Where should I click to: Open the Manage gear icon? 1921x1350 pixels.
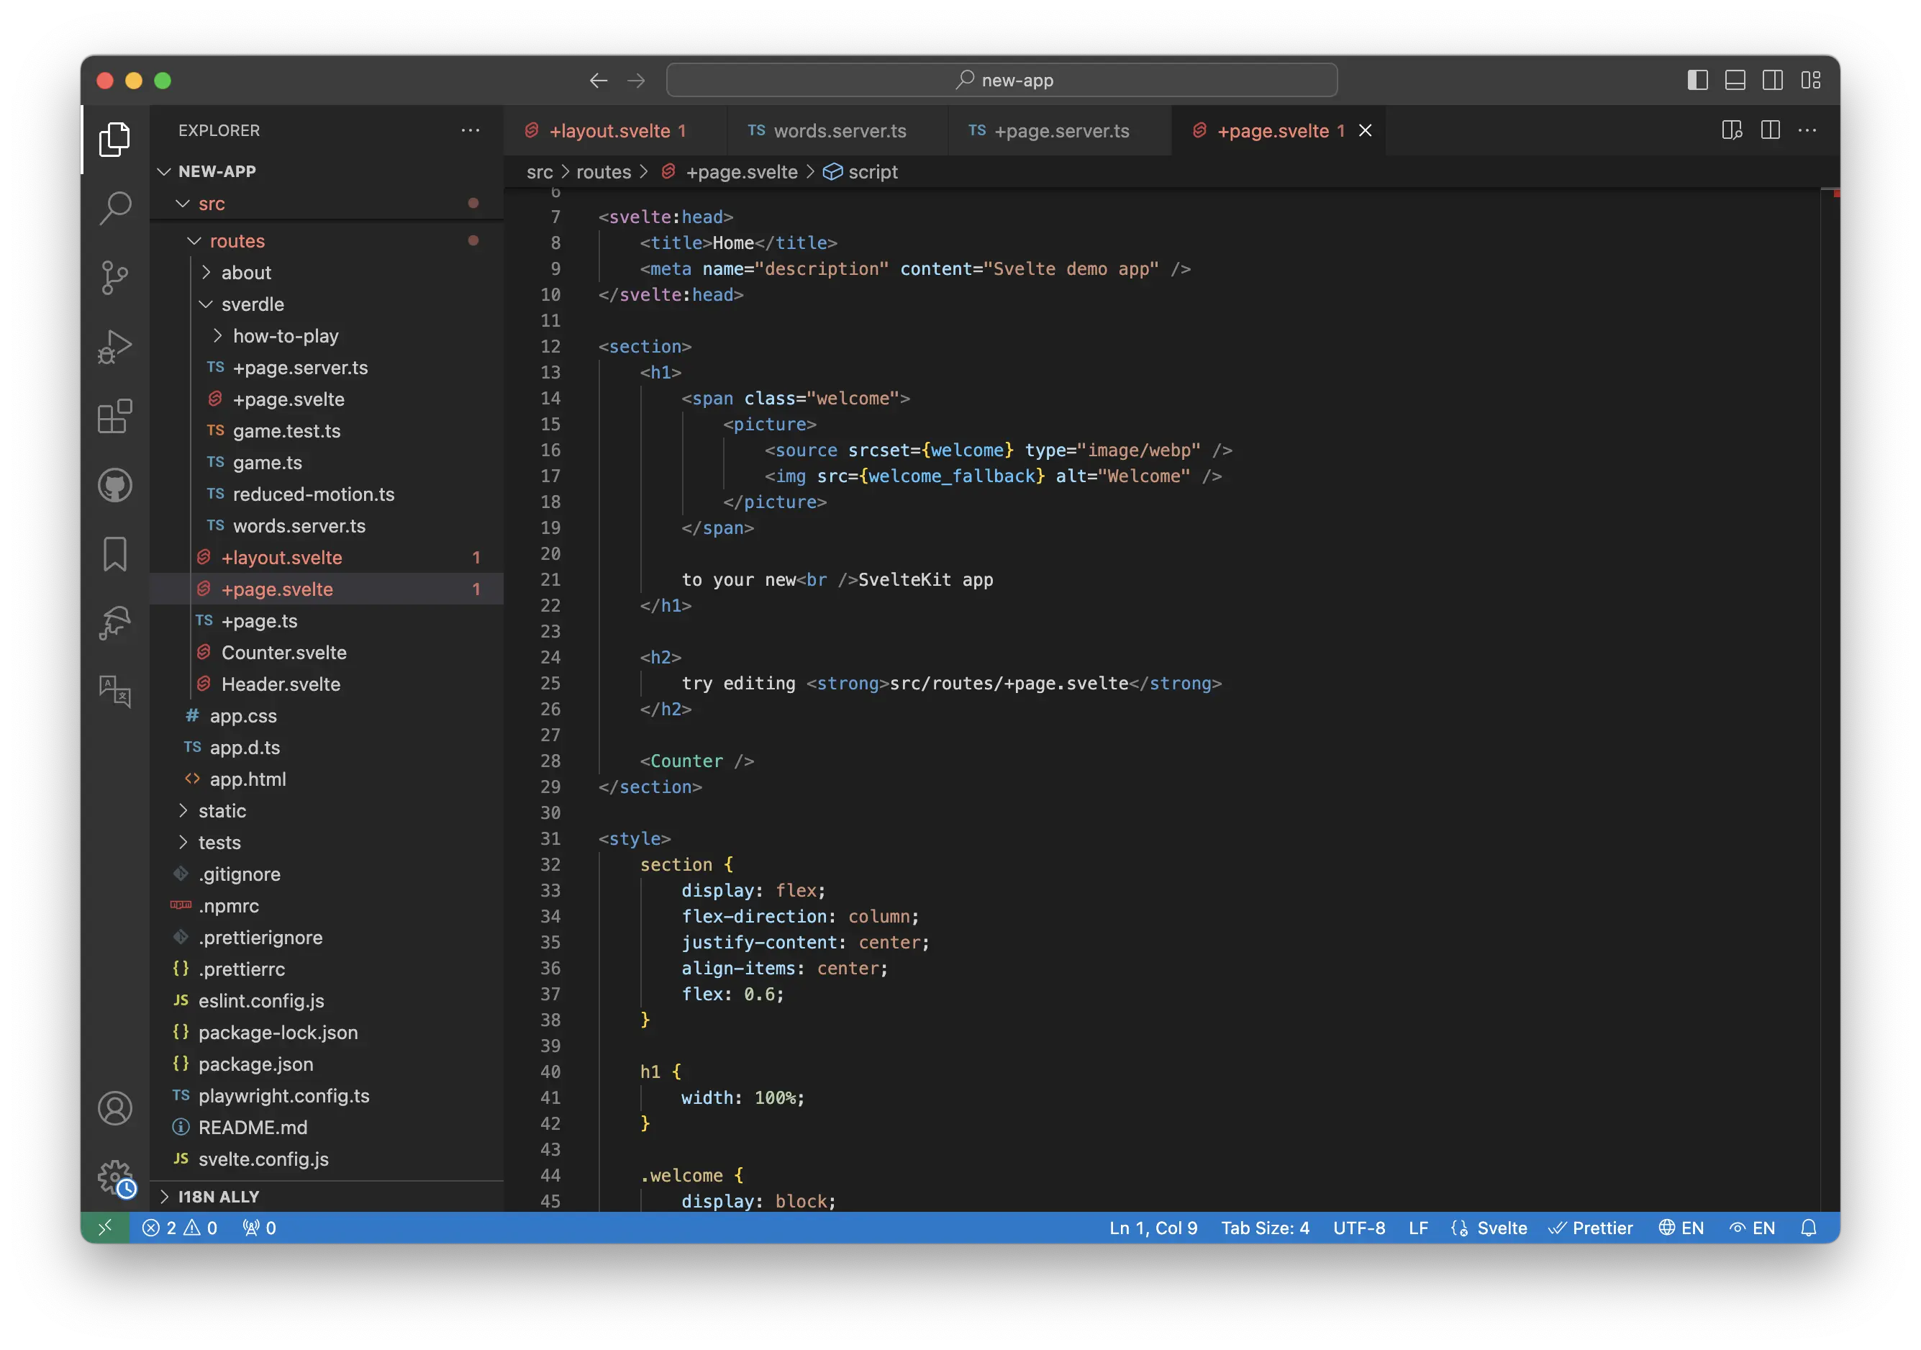tap(114, 1177)
